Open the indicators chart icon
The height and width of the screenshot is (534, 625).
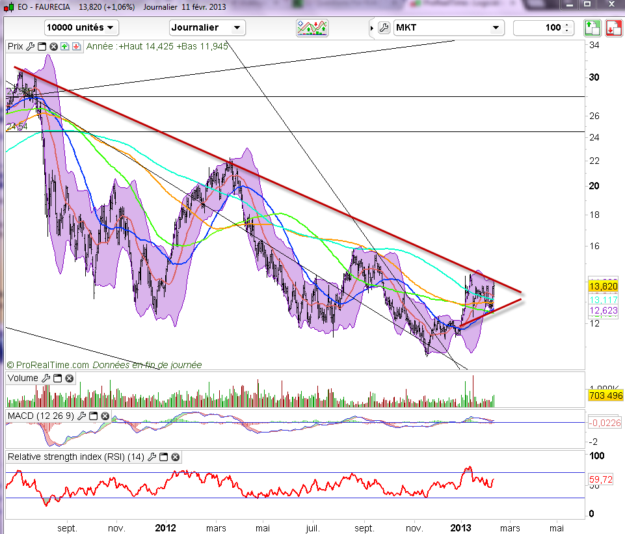[x=312, y=28]
